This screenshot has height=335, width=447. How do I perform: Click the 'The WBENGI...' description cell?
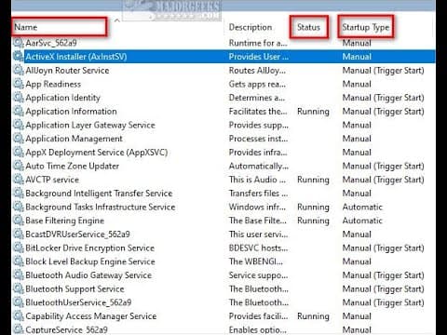(256, 261)
